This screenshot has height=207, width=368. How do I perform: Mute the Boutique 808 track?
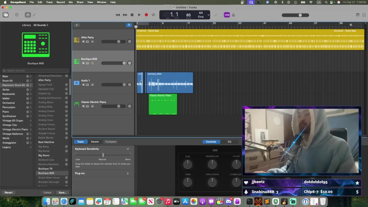83,63
